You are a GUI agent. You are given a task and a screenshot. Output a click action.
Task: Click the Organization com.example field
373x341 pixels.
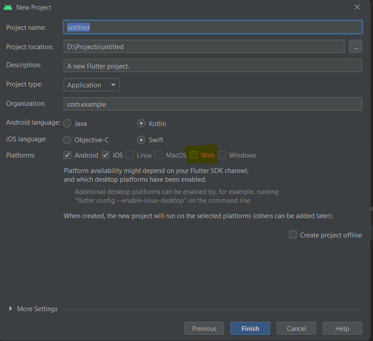point(213,104)
